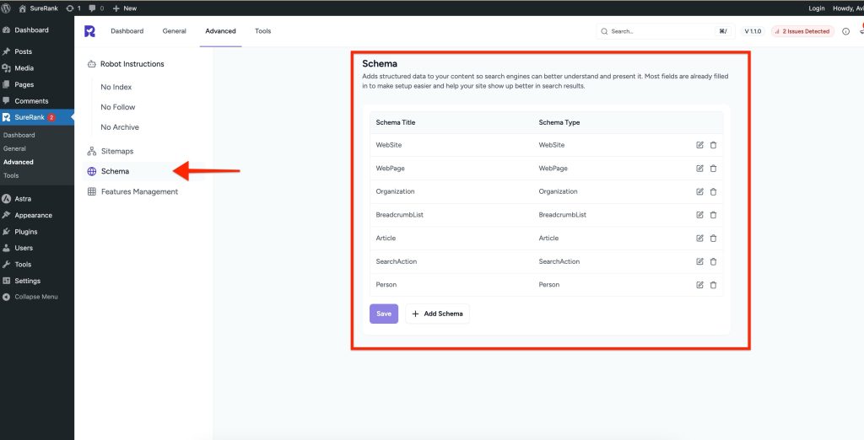Click BreadcrumbList in Schema Title column
Viewport: 864px width, 440px height.
pos(399,215)
